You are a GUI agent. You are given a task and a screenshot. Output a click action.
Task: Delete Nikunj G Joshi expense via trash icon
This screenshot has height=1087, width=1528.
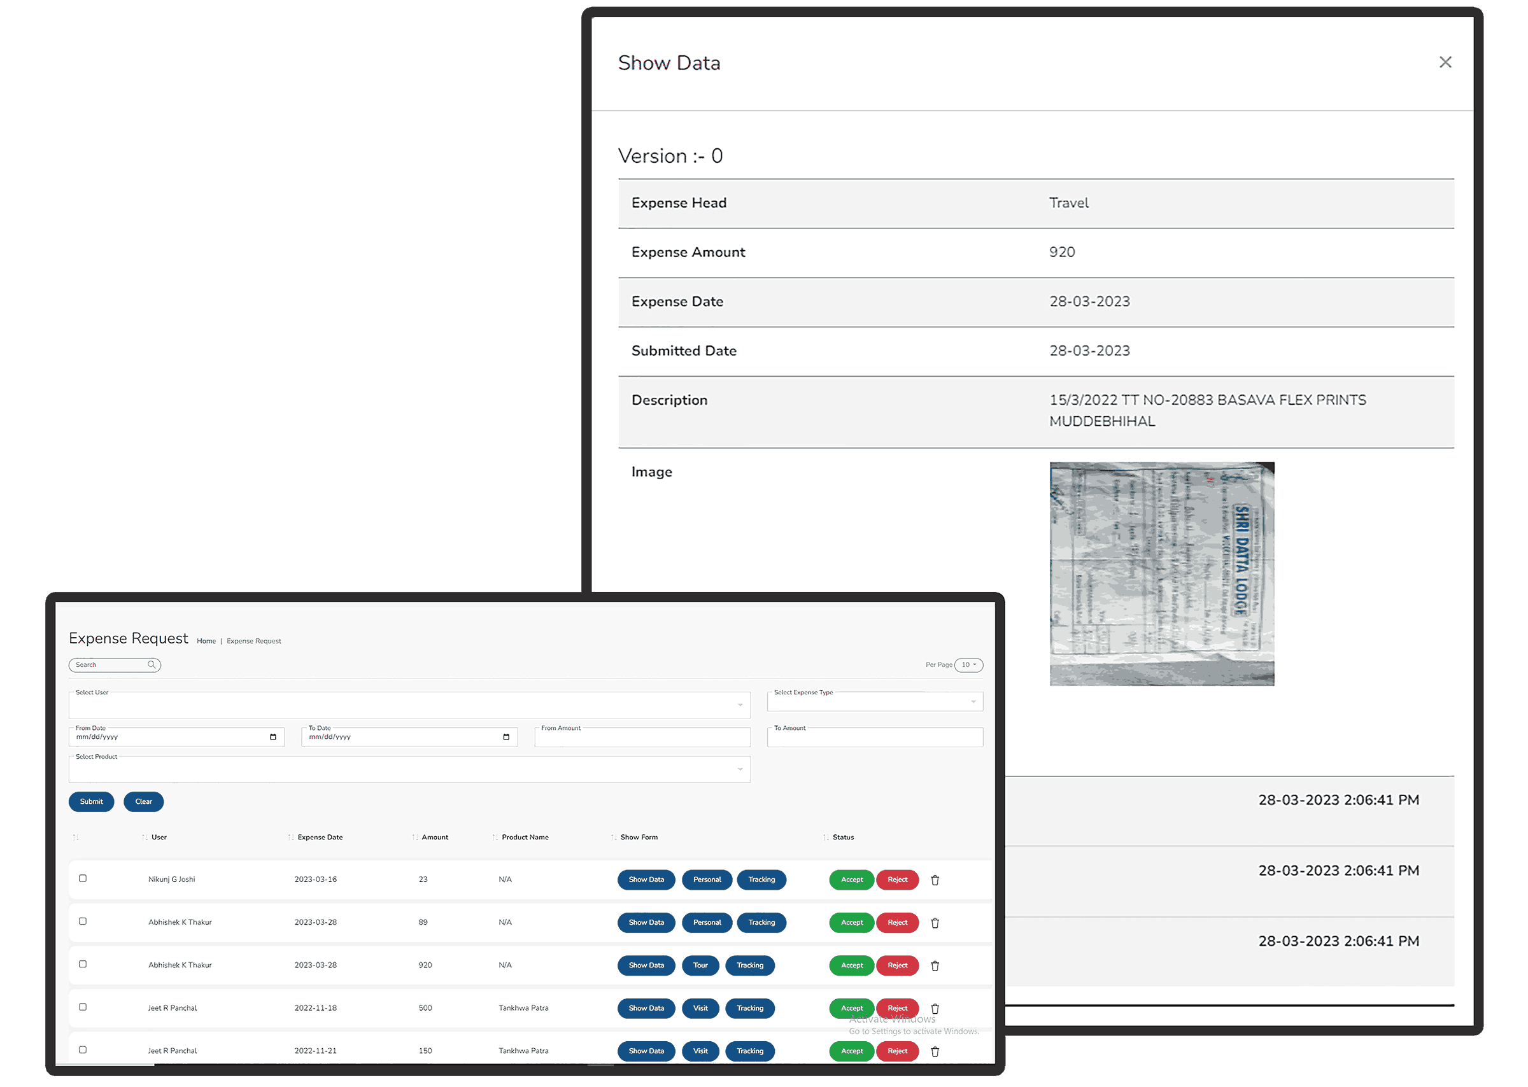[x=935, y=880]
